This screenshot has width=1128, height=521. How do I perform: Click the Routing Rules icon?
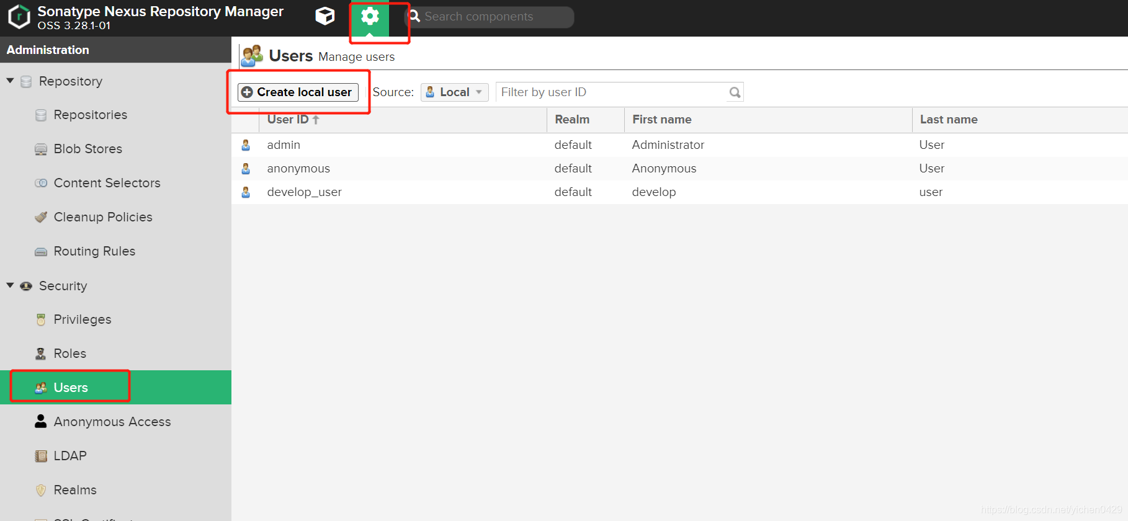click(41, 251)
